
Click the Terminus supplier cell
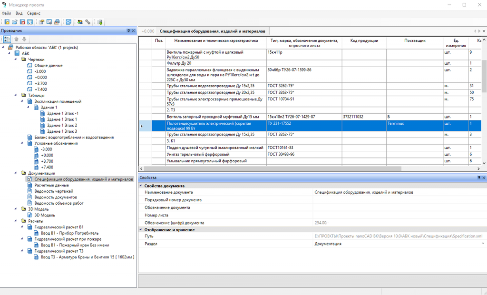click(415, 126)
